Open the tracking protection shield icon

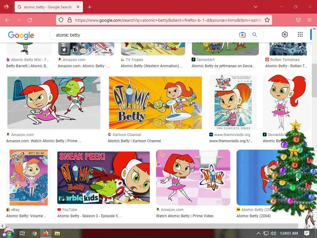[x=61, y=20]
